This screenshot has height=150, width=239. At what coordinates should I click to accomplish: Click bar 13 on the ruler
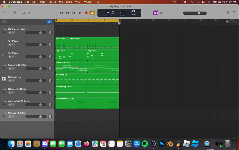[x=153, y=20]
